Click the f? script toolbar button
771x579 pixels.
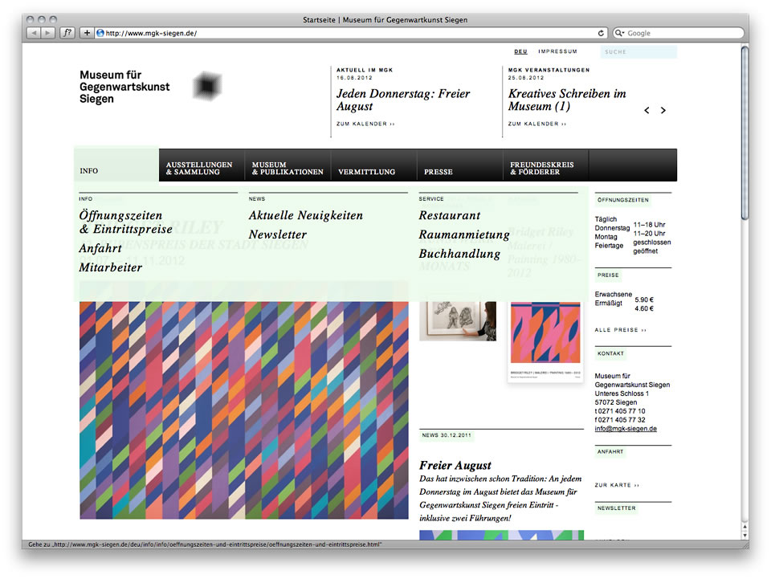coord(67,33)
